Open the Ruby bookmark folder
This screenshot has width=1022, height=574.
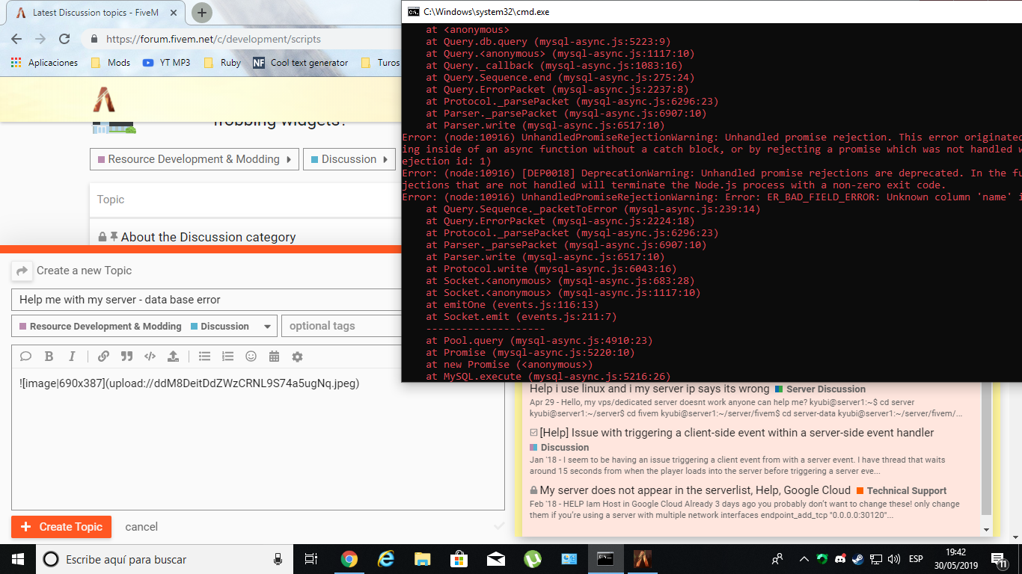pos(221,63)
